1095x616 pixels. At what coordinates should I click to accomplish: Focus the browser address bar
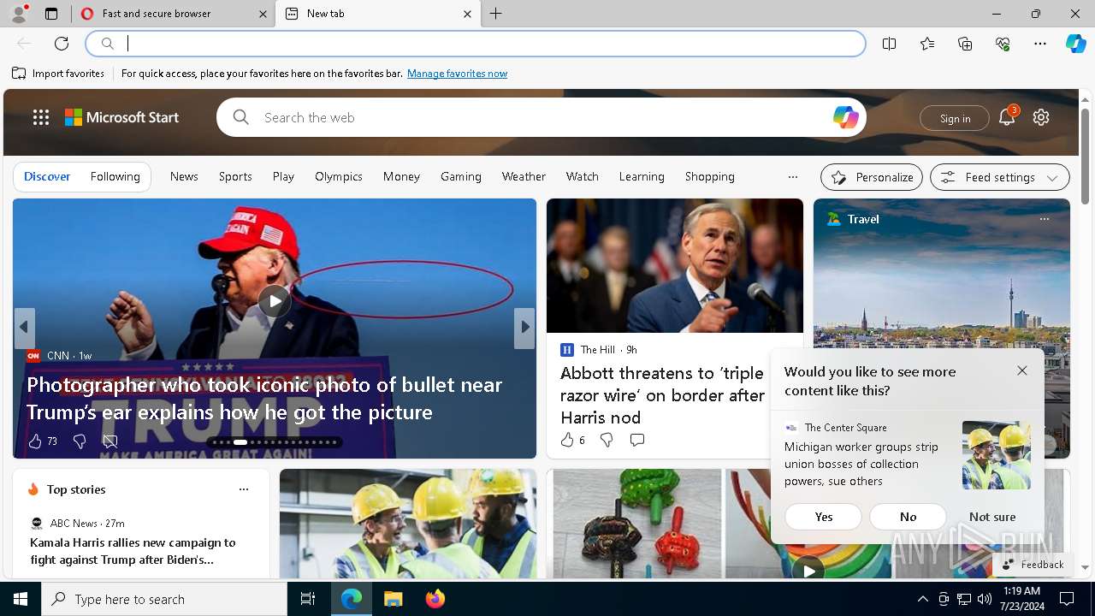476,44
